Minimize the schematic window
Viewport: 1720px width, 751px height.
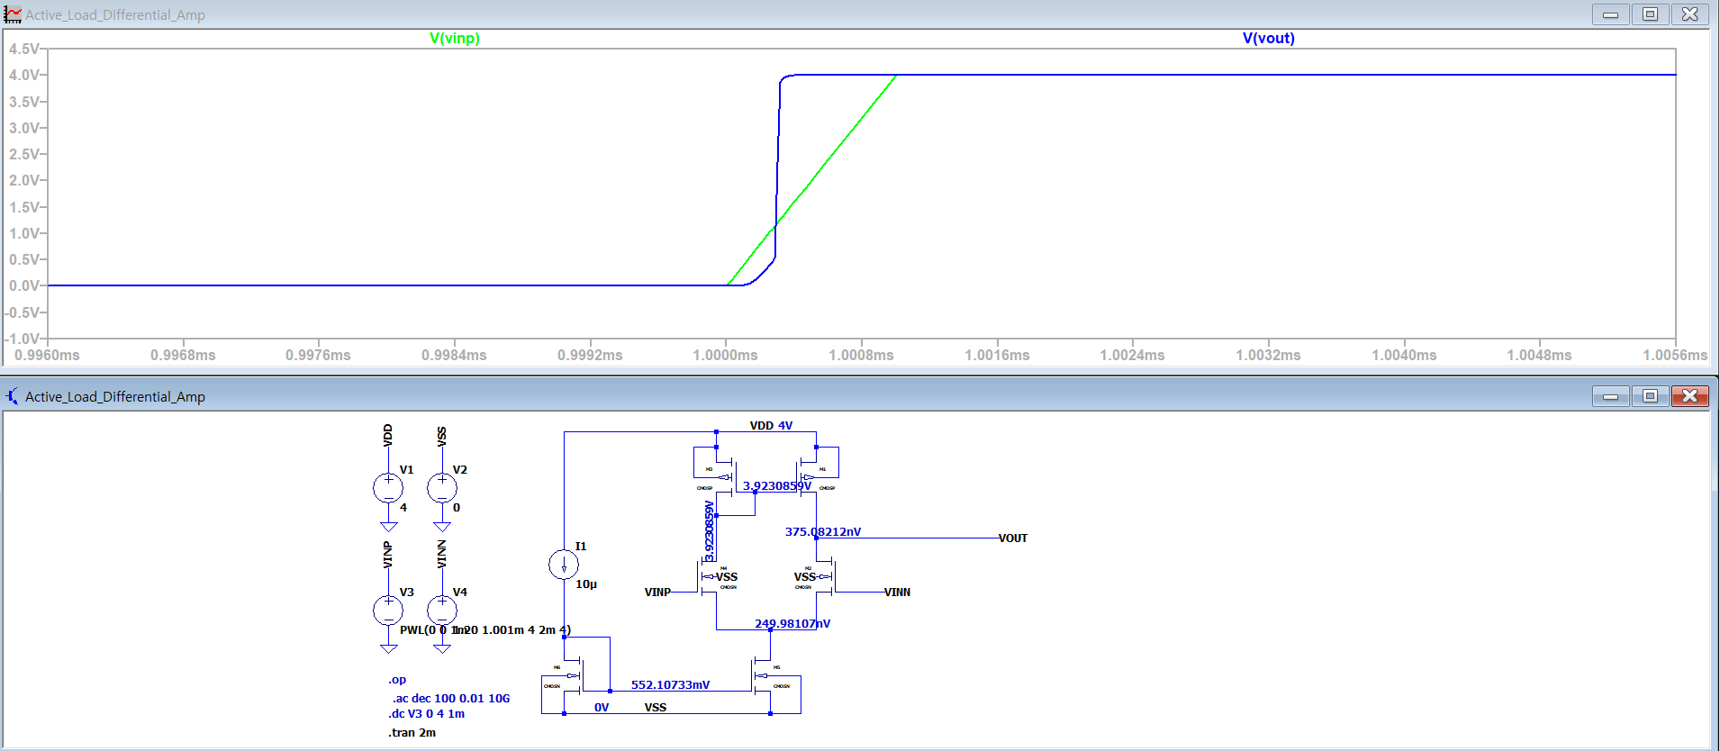1610,396
